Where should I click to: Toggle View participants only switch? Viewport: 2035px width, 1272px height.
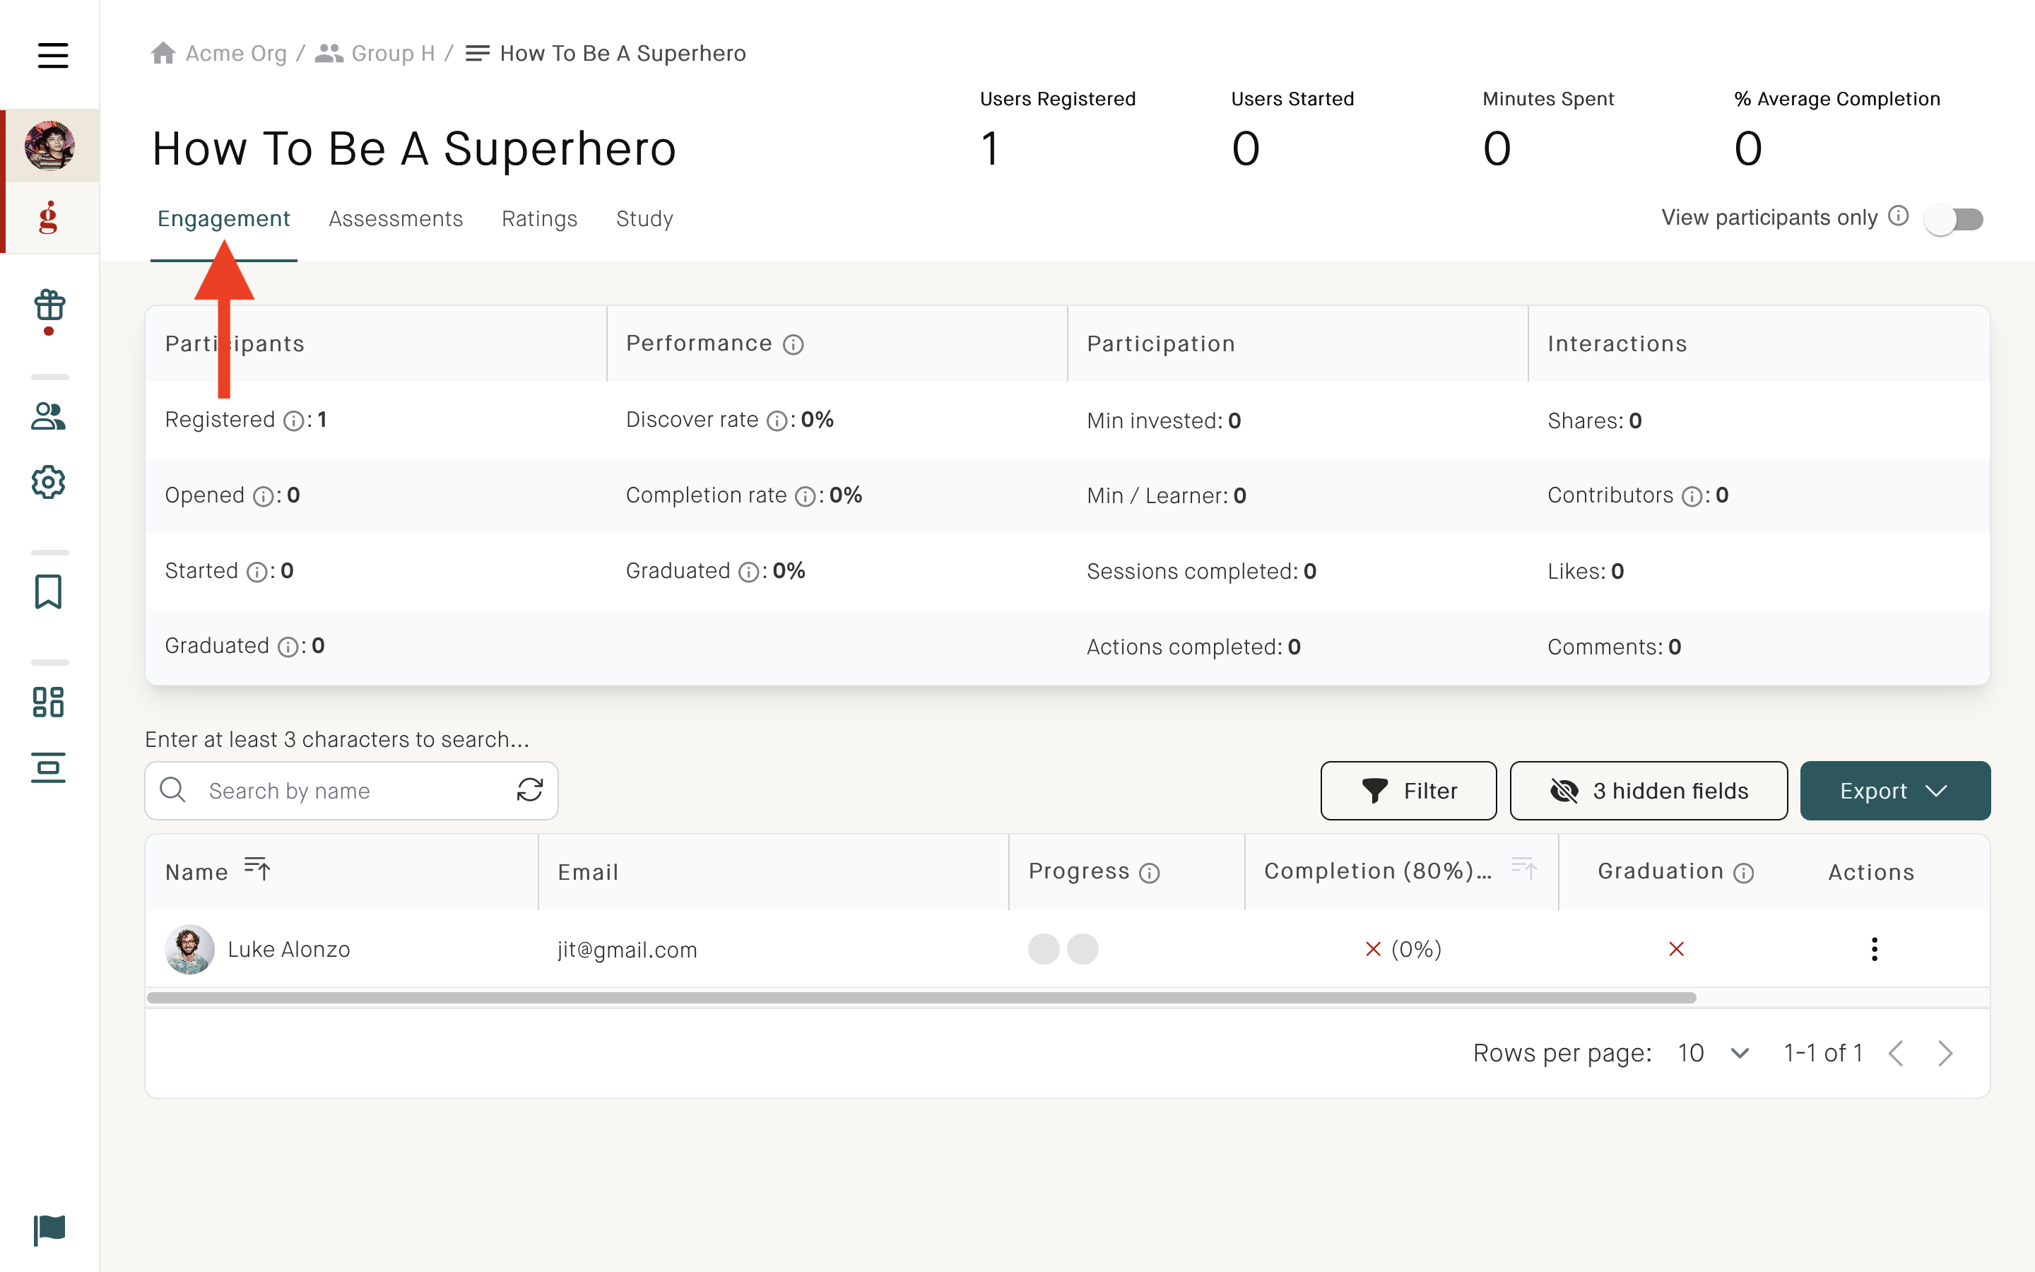coord(1954,220)
